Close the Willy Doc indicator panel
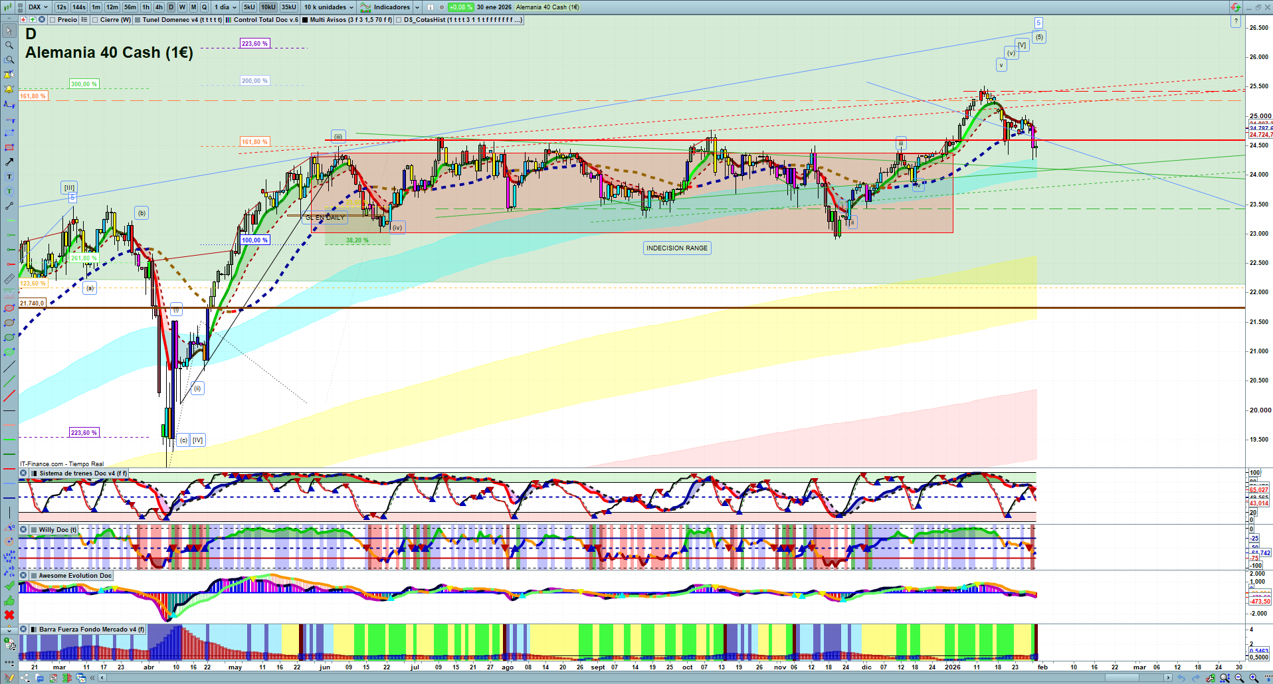1273x684 pixels. tap(23, 530)
